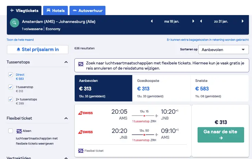
Task: Uncheck the Direct flights checkbox
Action: coord(11,75)
